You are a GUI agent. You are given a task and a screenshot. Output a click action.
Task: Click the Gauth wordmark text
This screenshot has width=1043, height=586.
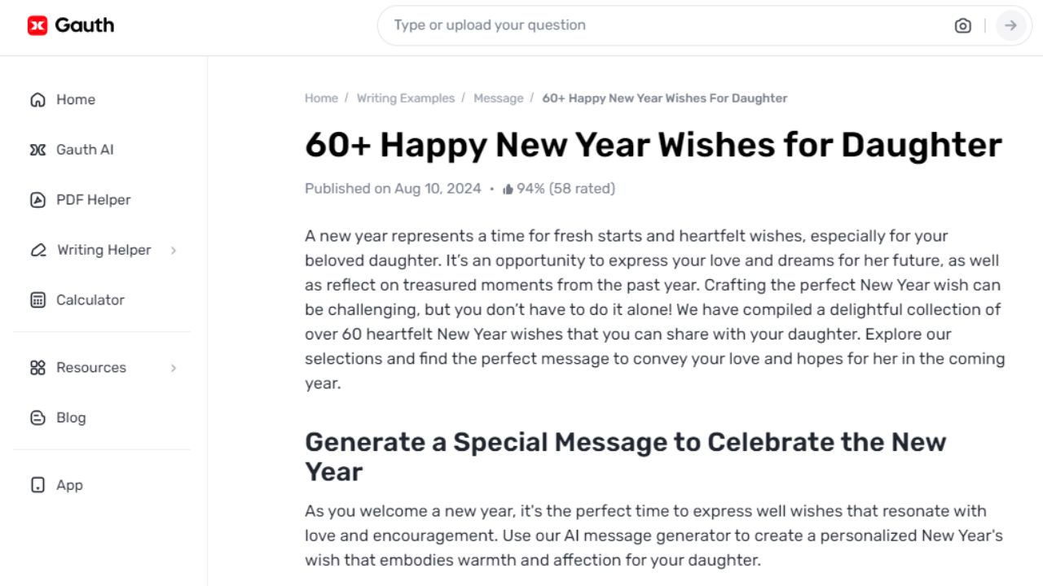coord(84,25)
